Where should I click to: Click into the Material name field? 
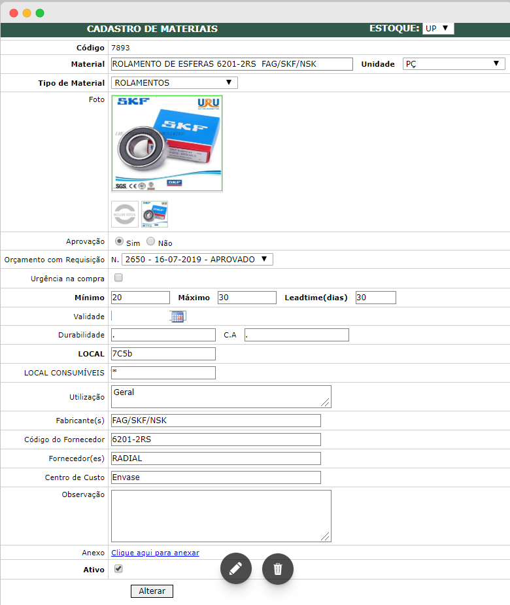[232, 64]
